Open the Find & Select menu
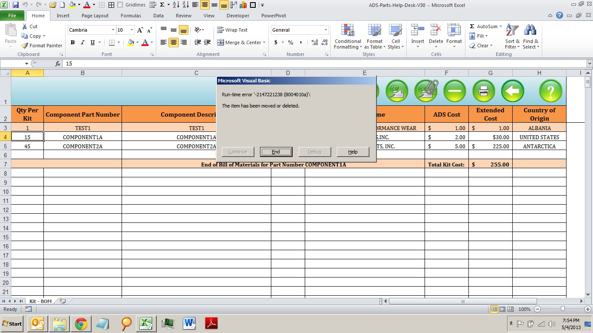 coord(530,36)
